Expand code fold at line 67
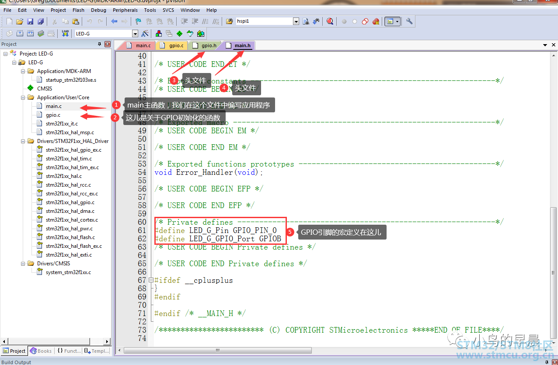The image size is (558, 365). click(151, 280)
